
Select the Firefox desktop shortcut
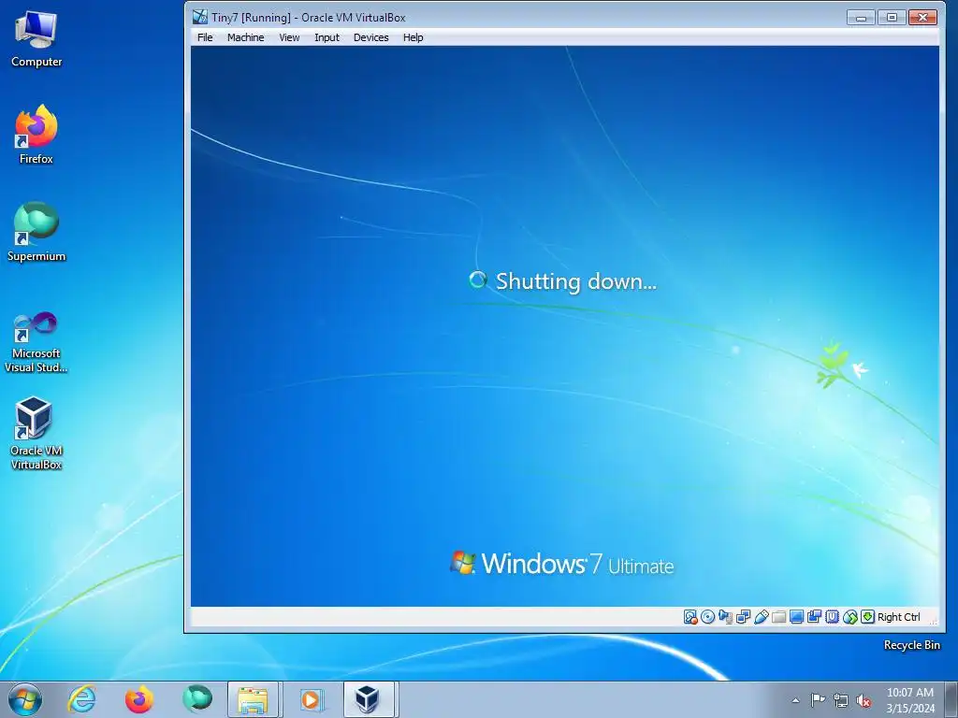pos(36,135)
